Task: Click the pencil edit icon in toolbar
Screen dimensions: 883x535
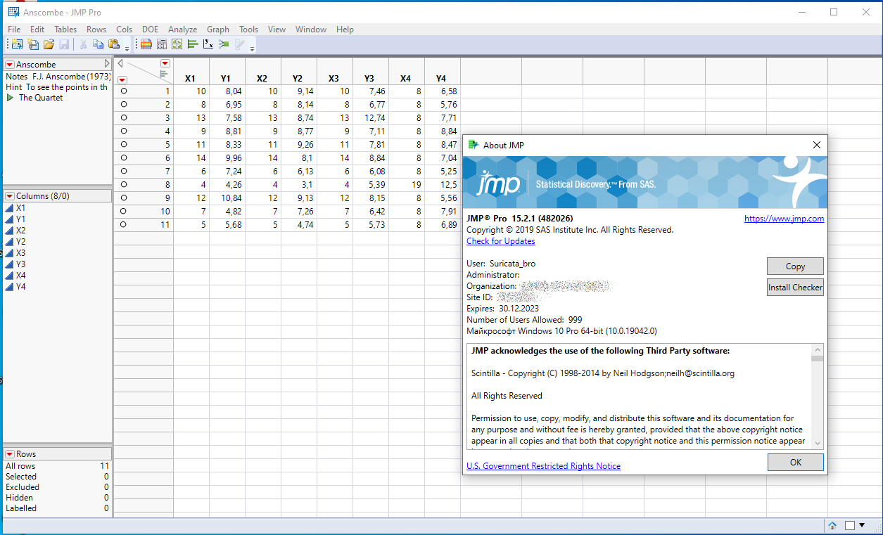Action: tap(240, 44)
